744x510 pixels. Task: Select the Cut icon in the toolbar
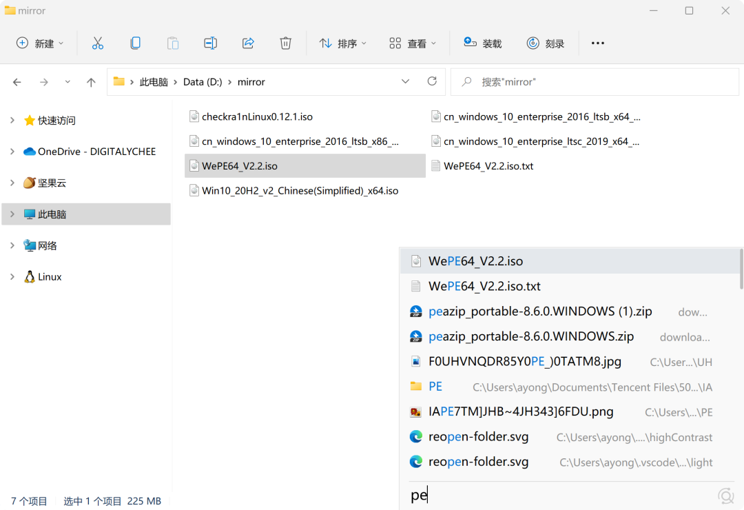98,43
